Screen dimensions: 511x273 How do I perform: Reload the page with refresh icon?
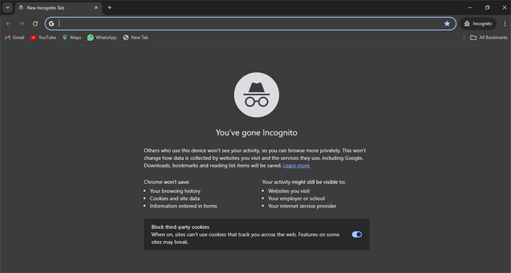point(35,23)
